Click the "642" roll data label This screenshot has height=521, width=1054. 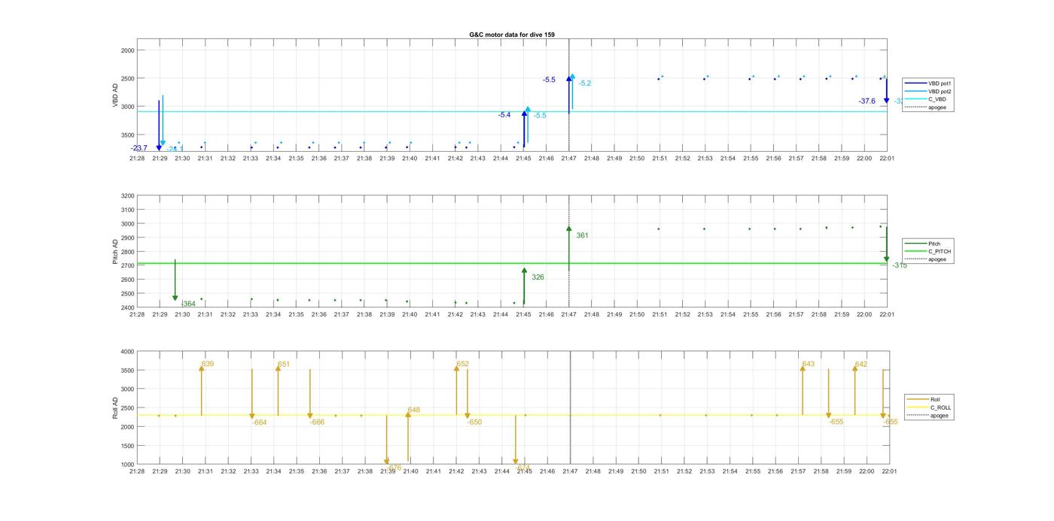click(861, 364)
